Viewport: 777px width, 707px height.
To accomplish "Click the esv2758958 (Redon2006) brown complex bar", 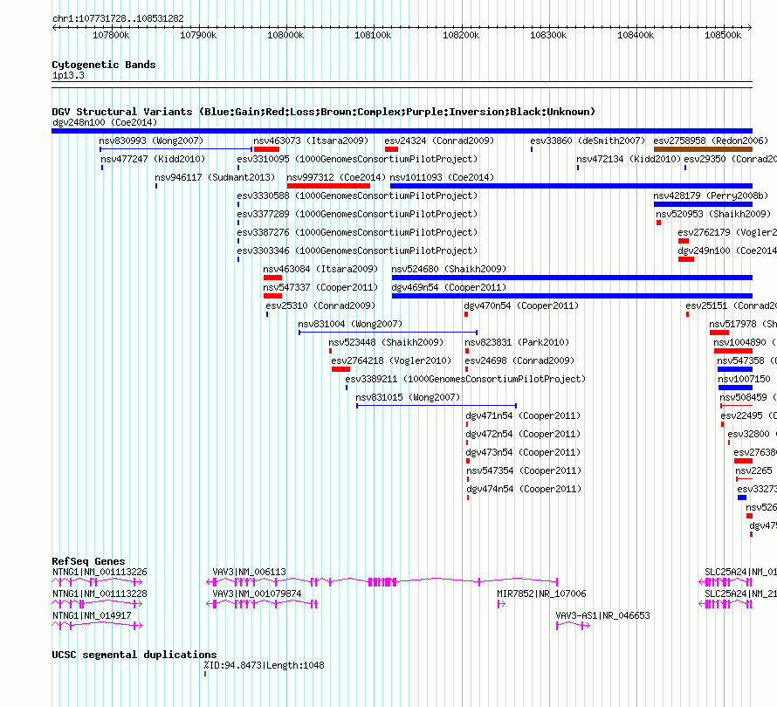I will 703,149.
